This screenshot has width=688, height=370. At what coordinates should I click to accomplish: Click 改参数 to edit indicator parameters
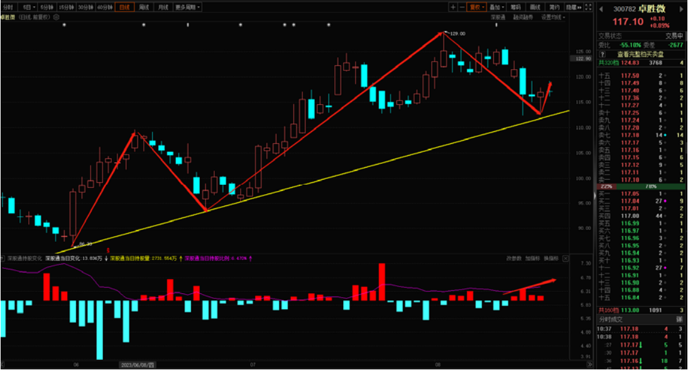[514, 259]
